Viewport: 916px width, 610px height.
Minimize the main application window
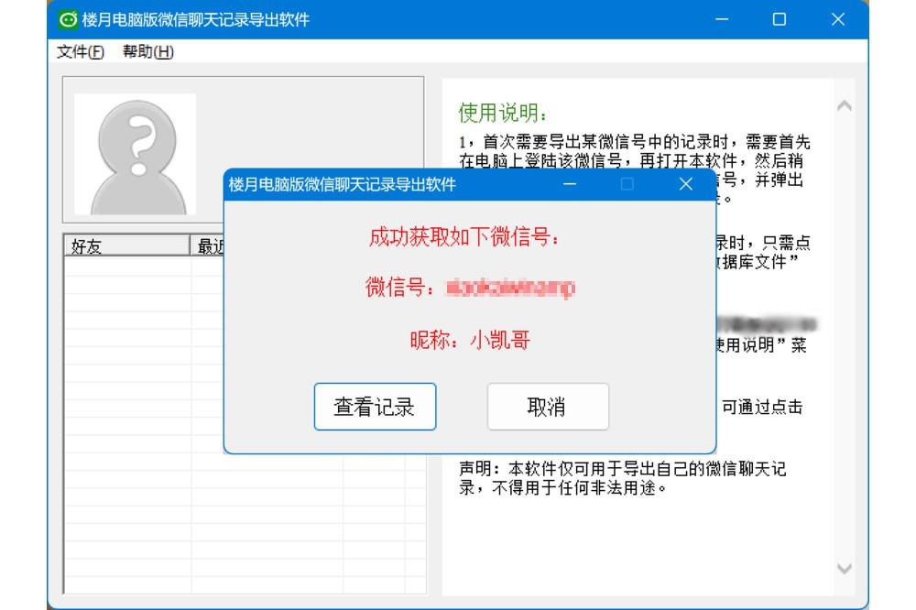(x=721, y=19)
